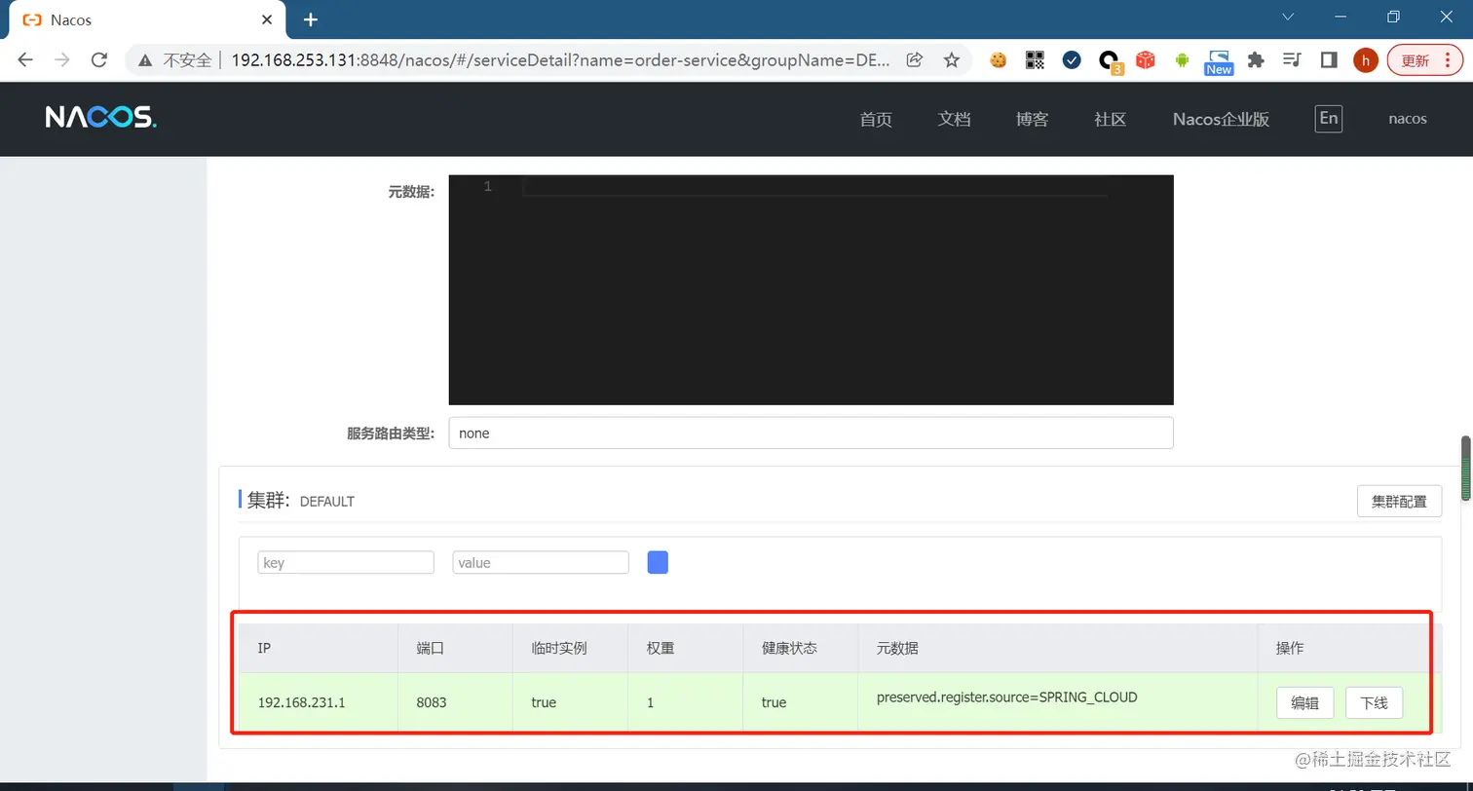Open the 首页 nav item
Viewport: 1473px width, 791px height.
(x=876, y=119)
